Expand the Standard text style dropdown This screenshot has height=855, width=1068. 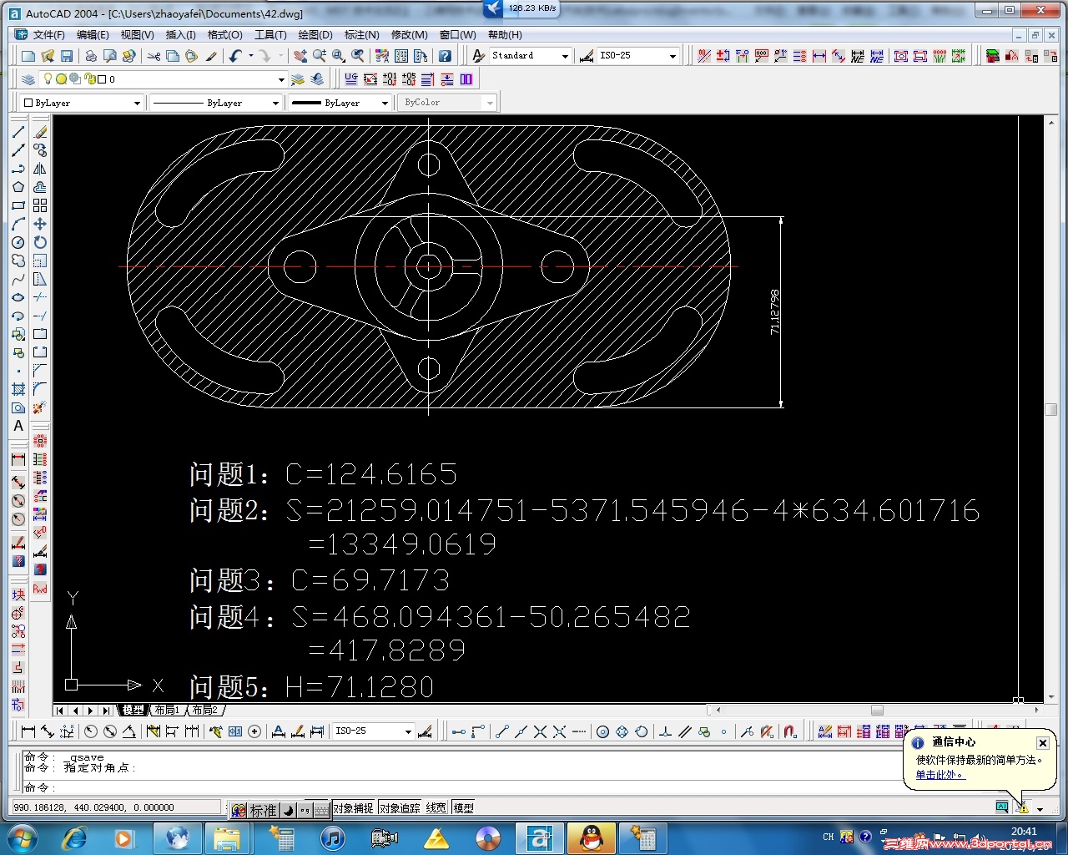coord(565,56)
